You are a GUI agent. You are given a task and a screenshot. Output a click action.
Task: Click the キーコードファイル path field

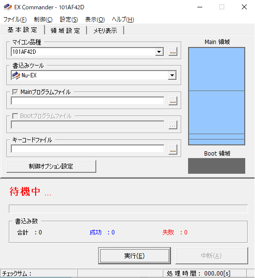click(87, 149)
